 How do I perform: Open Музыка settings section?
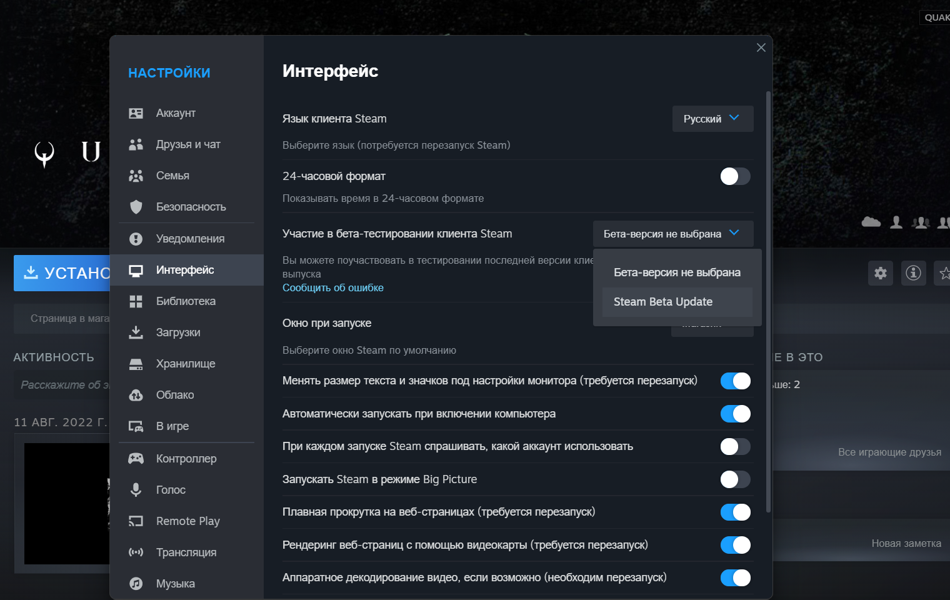186,584
